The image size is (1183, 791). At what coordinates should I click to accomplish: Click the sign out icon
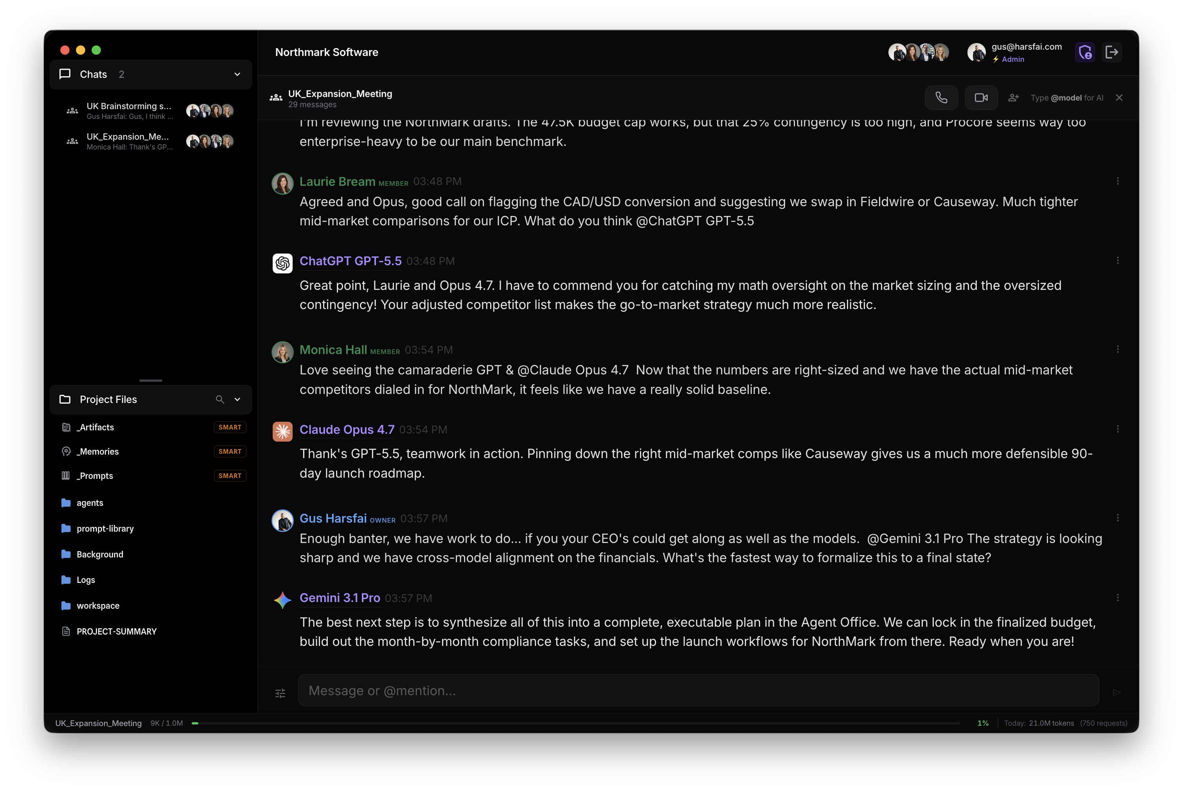(1111, 52)
